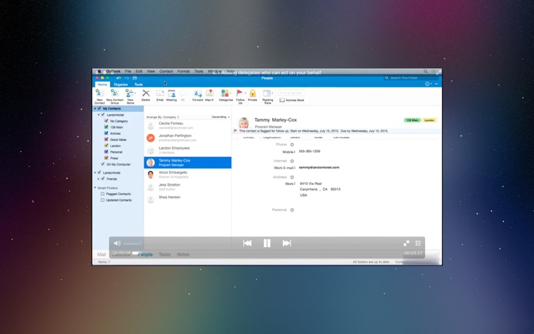Skip to next video track

tap(287, 243)
